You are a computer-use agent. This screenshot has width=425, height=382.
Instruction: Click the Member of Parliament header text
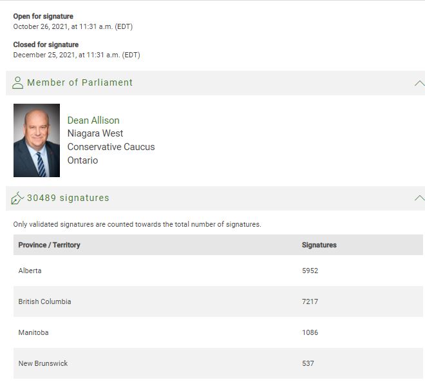click(80, 82)
